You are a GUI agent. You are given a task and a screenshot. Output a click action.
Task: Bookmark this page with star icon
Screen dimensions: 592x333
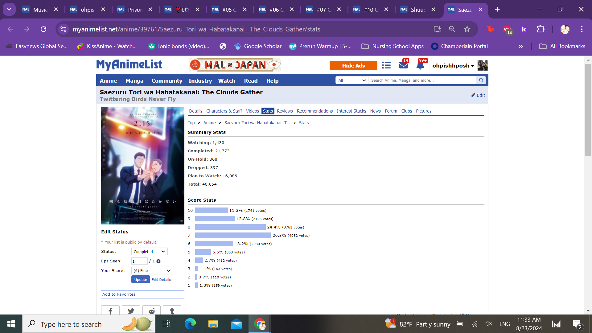click(467, 29)
